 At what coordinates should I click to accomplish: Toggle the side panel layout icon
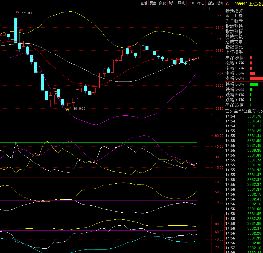(208, 9)
